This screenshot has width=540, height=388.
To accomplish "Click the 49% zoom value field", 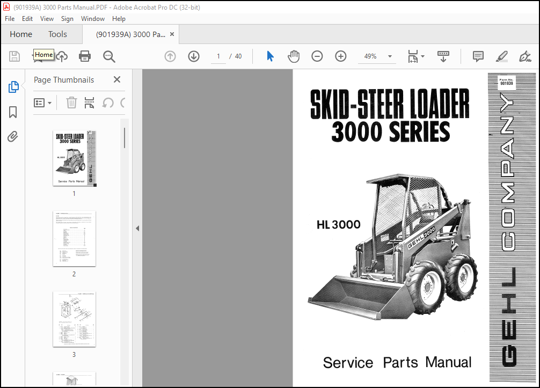I will (x=370, y=56).
